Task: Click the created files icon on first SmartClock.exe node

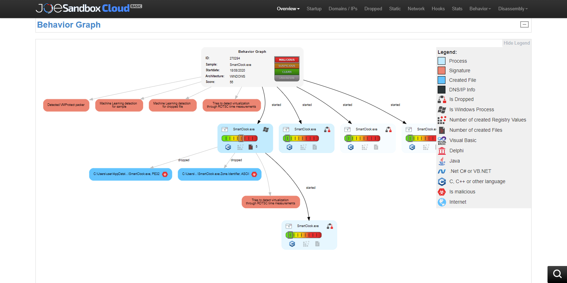Action: click(251, 147)
